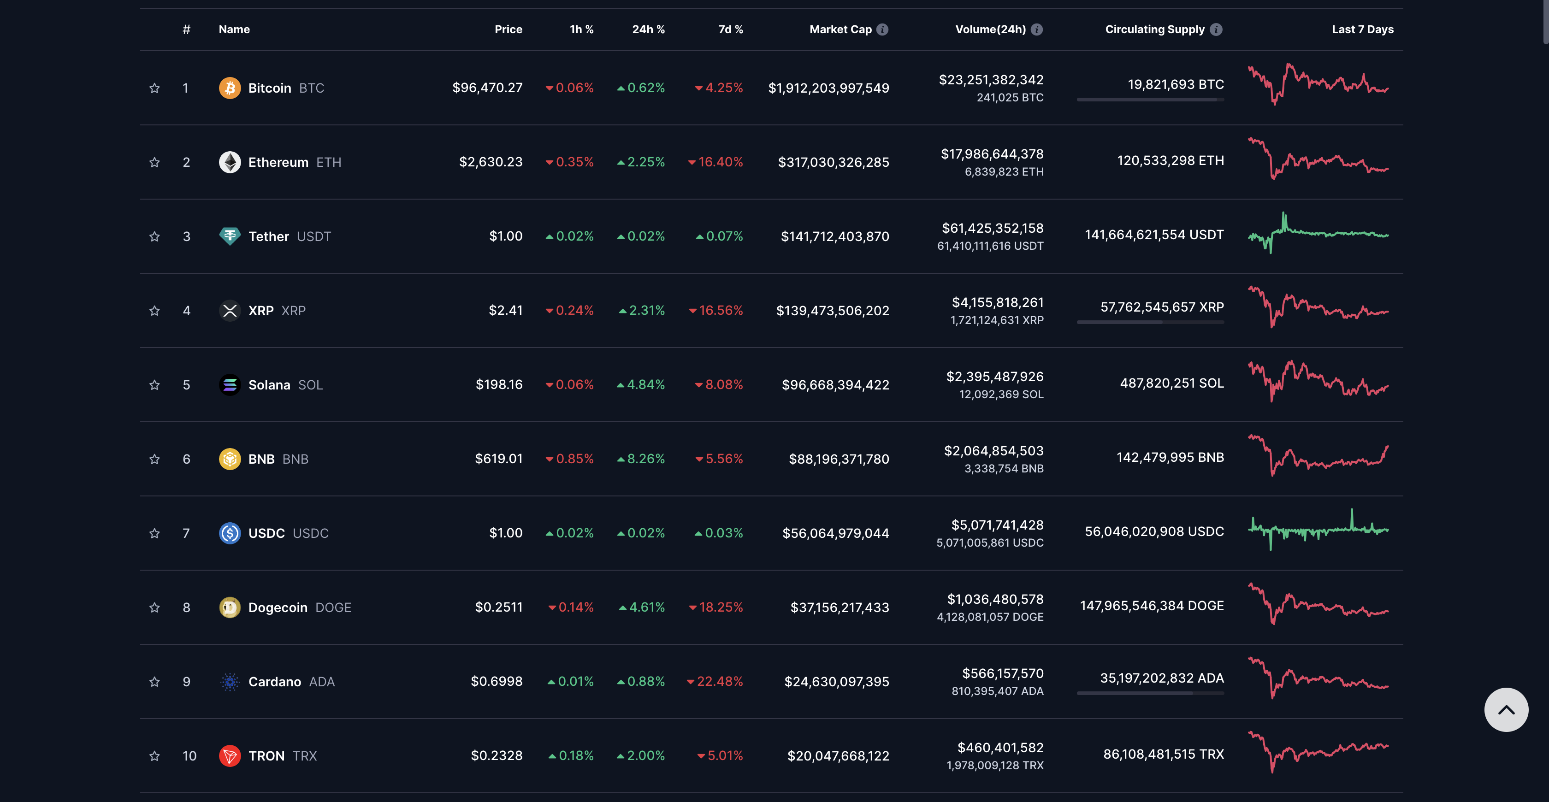Click Volume(24h) info icon
This screenshot has width=1549, height=802.
1037,29
